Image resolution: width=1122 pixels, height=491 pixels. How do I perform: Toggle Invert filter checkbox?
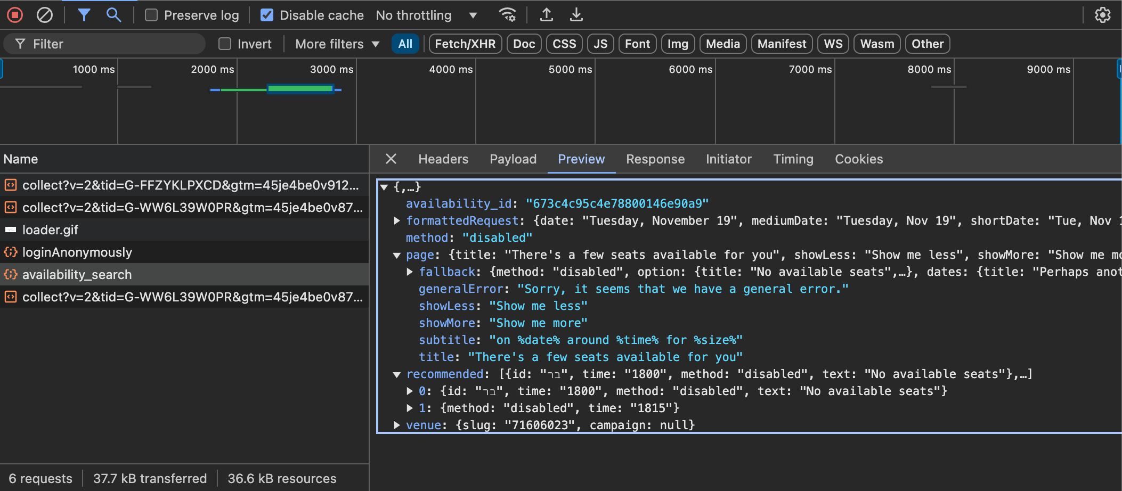pos(225,44)
